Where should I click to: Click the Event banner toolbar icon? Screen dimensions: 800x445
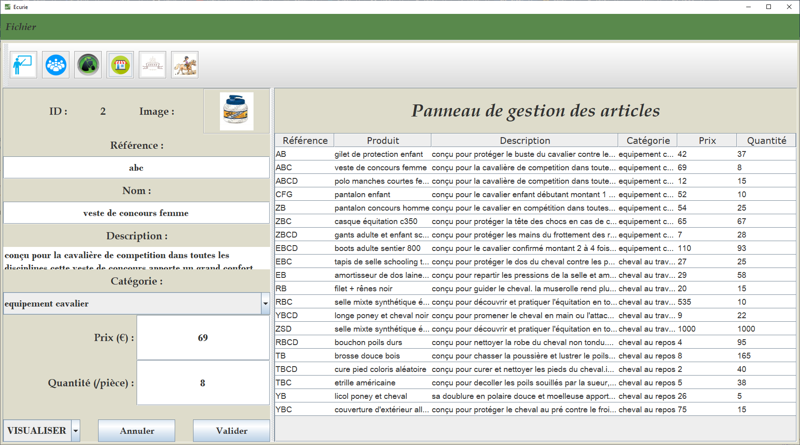[152, 65]
